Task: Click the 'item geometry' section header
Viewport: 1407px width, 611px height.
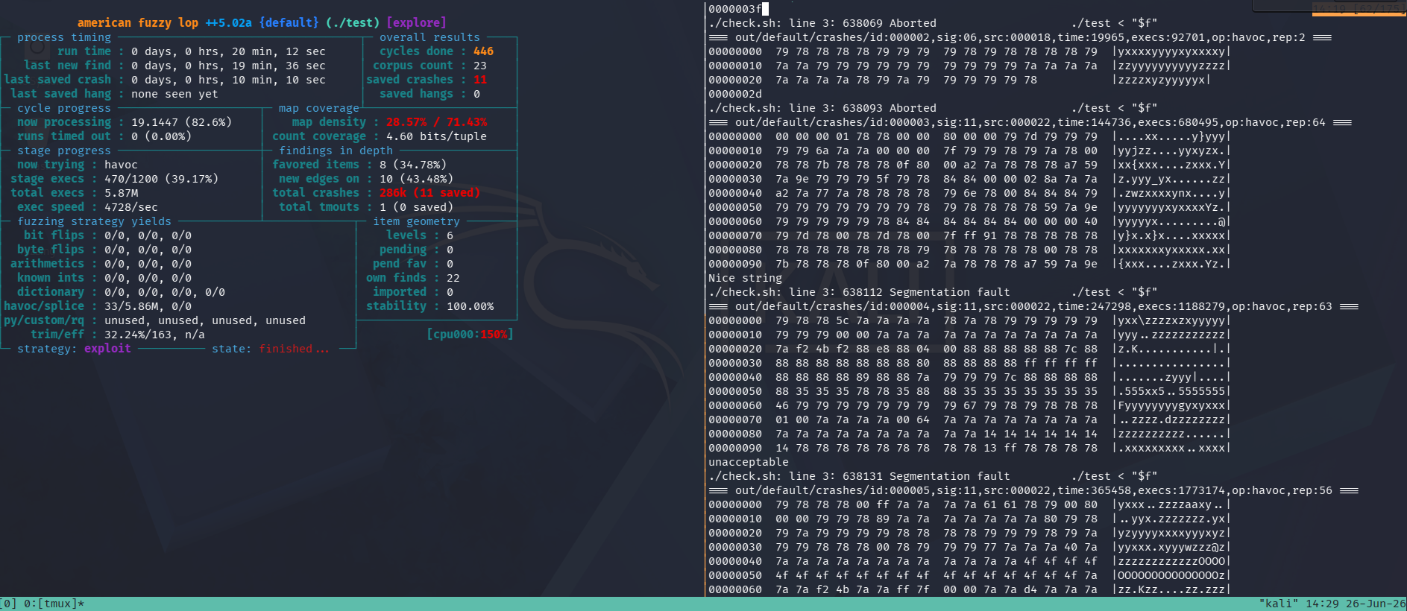Action: (416, 221)
